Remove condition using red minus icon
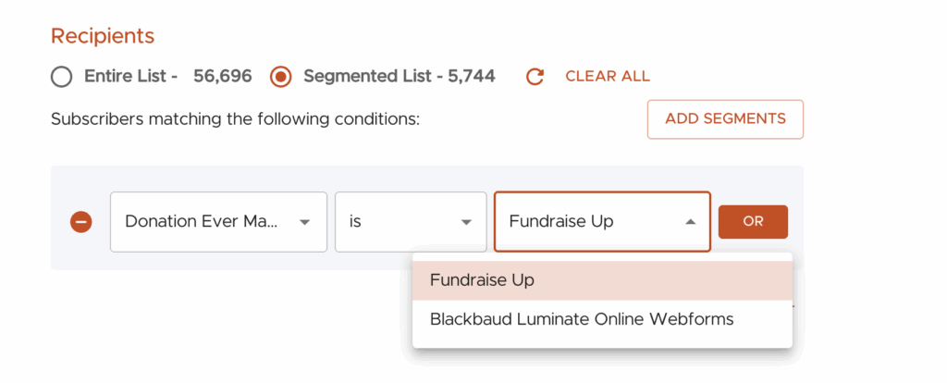The width and height of the screenshot is (947, 383). point(81,222)
